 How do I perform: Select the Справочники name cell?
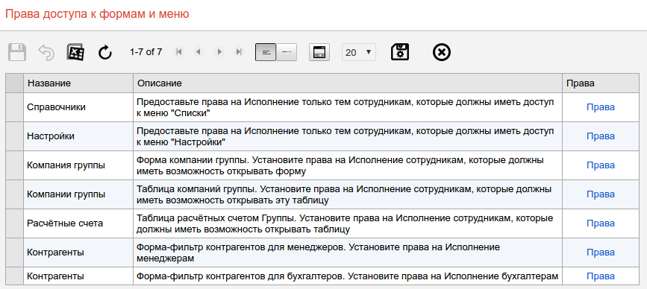pos(78,107)
